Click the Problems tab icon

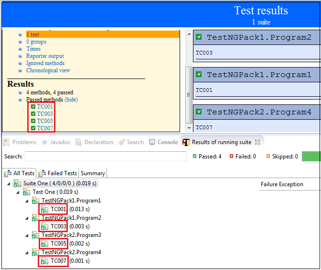[x=7, y=142]
